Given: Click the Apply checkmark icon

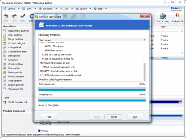Looking at the screenshot, I should tap(23, 16).
